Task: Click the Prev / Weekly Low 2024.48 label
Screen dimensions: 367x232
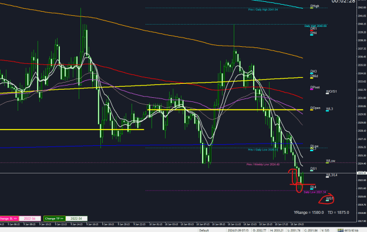Action: click(x=263, y=165)
